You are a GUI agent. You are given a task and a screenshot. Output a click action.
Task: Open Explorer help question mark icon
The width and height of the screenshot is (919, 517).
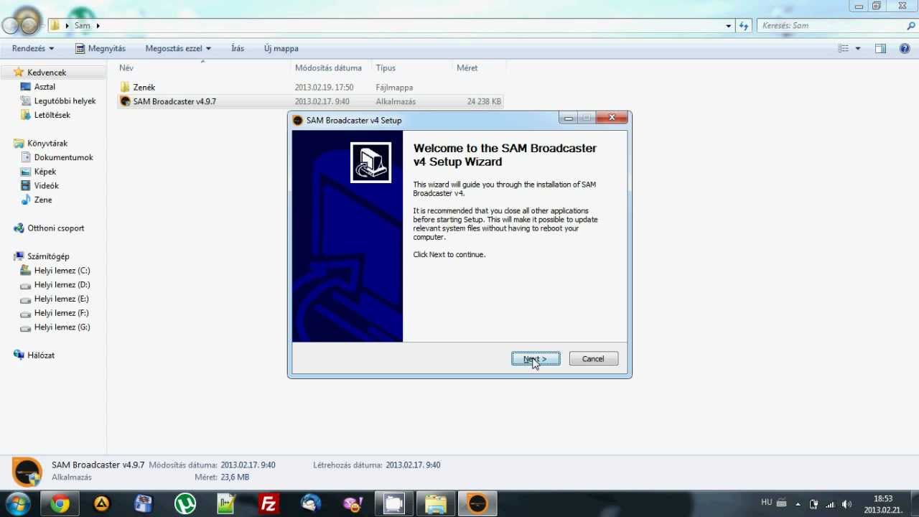pyautogui.click(x=905, y=49)
